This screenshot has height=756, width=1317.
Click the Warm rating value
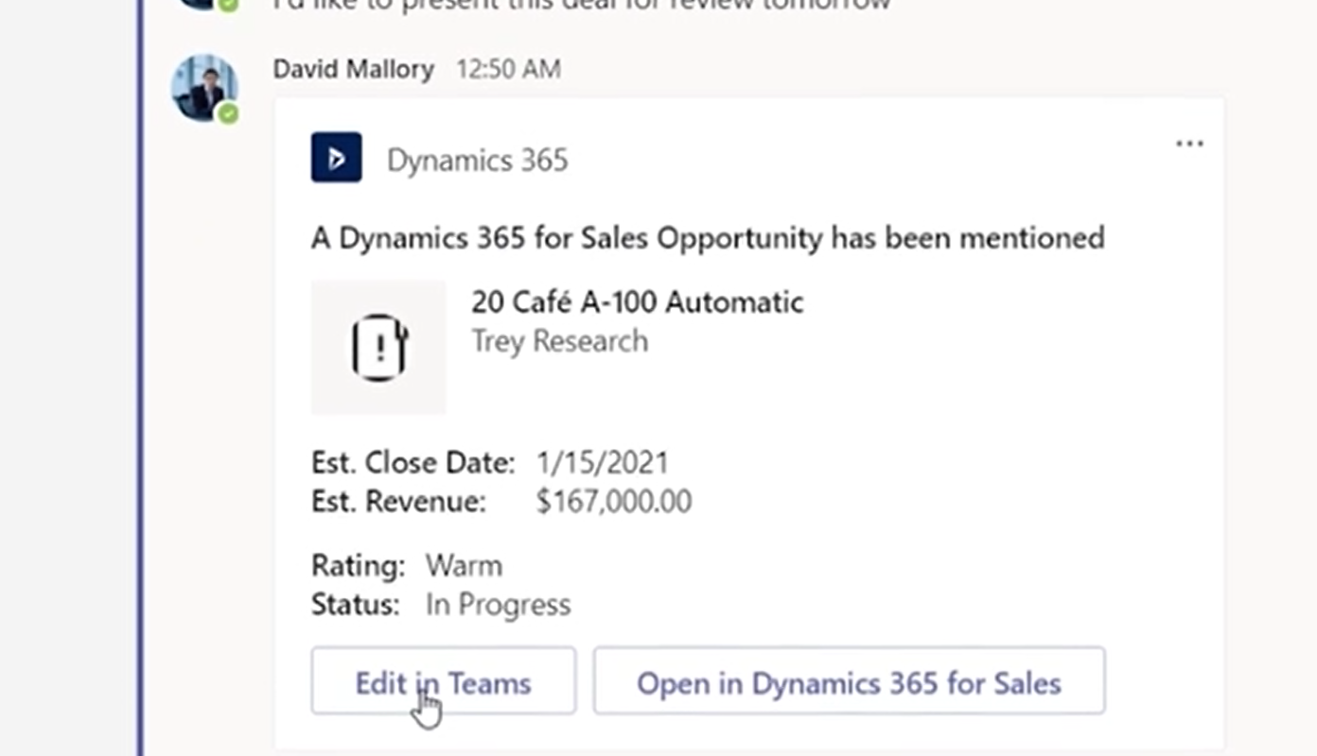click(464, 566)
